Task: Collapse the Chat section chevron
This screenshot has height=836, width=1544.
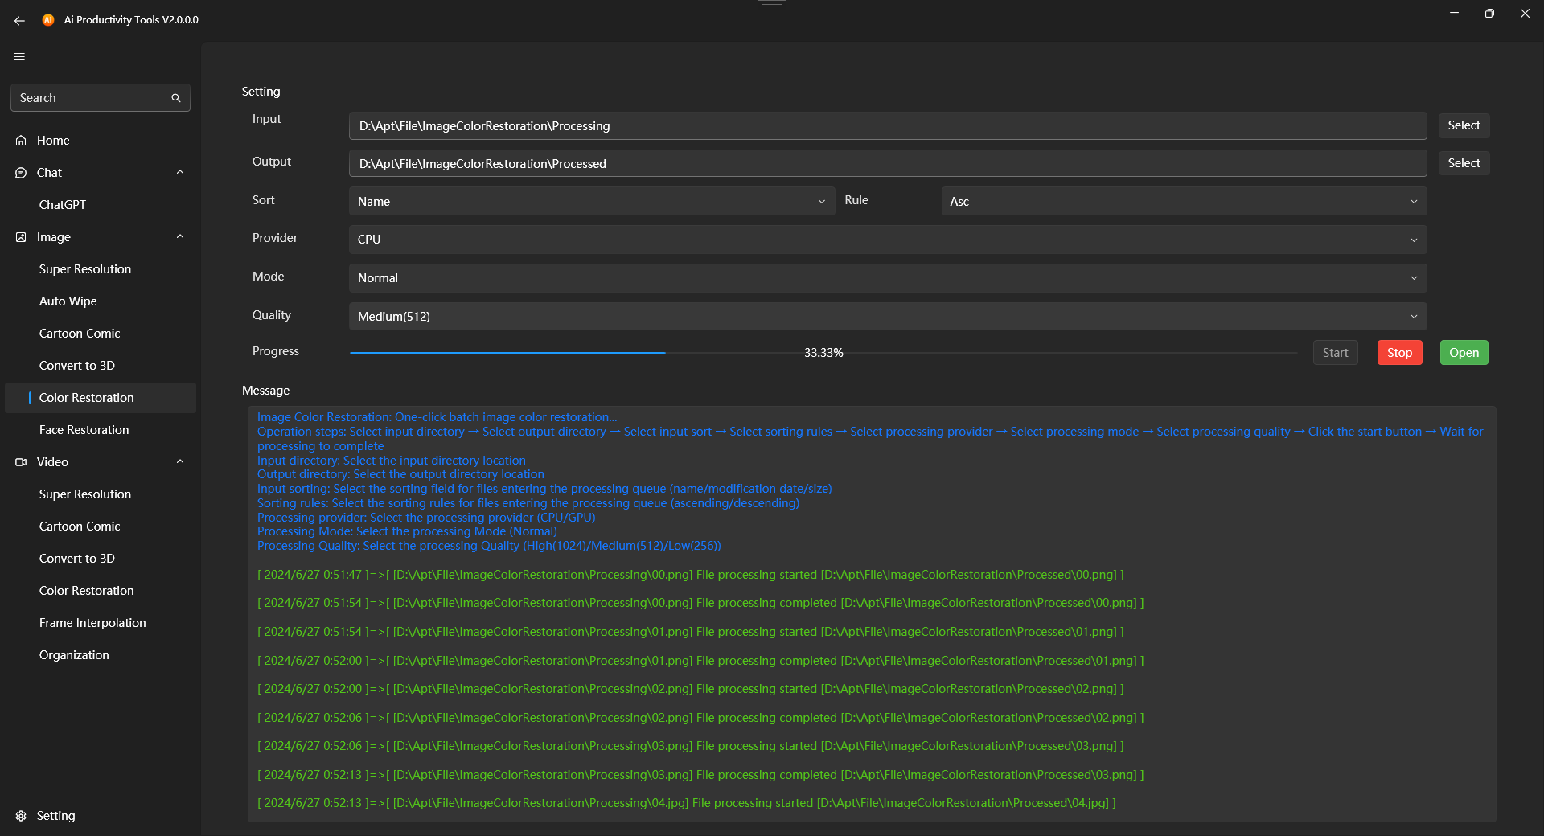Action: coord(180,172)
